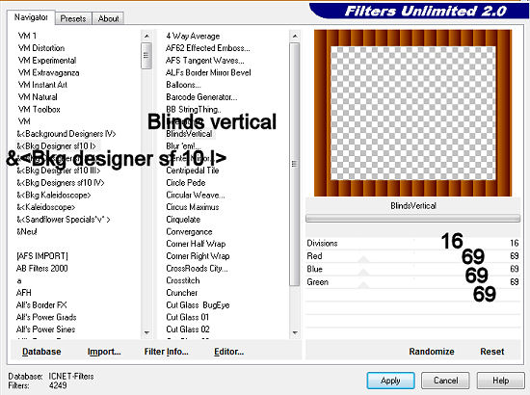Screen dimensions: 530x395
Task: Open the filter Editor...
Action: tap(228, 352)
